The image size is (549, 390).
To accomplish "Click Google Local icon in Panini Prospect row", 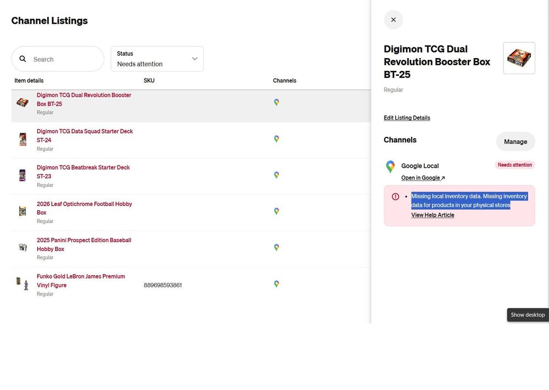I will (276, 247).
